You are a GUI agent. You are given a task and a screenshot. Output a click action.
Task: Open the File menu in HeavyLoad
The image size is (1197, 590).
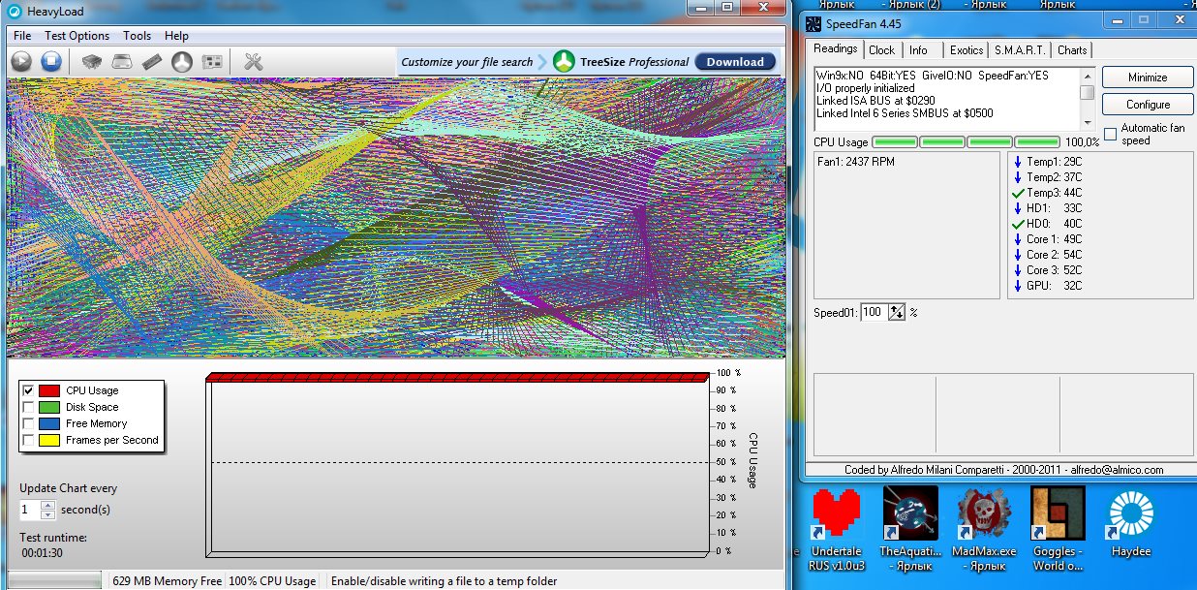[x=22, y=36]
